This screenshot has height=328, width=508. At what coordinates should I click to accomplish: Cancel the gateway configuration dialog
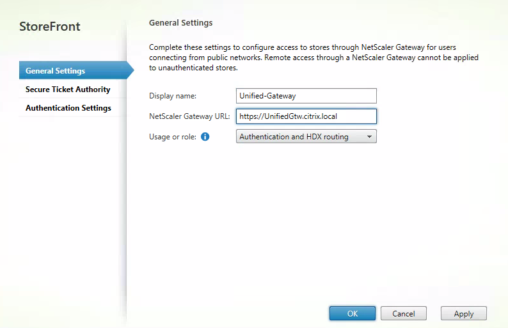403,313
